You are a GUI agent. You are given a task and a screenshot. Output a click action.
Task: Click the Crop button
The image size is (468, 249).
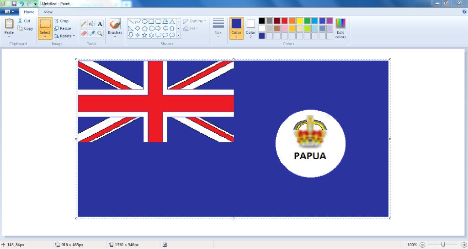(x=62, y=21)
